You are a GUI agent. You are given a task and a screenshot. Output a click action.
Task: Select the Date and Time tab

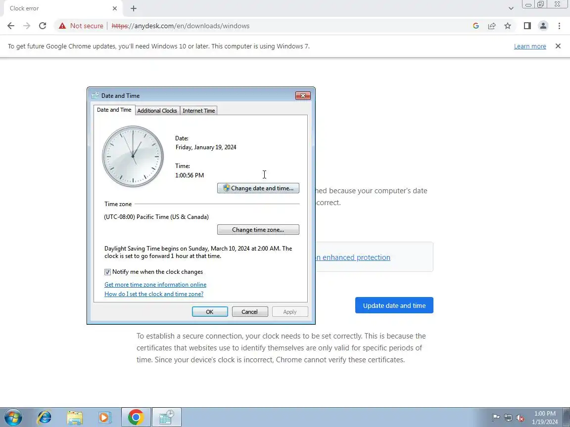114,110
